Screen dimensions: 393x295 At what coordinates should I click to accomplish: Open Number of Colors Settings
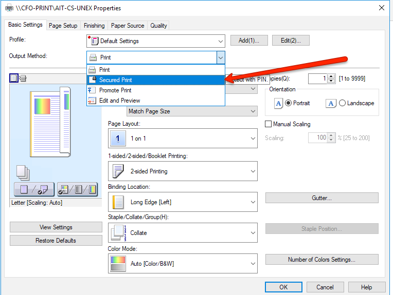(x=321, y=260)
